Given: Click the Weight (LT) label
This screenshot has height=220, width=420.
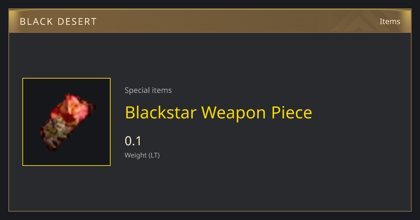Looking at the screenshot, I should pyautogui.click(x=142, y=155).
